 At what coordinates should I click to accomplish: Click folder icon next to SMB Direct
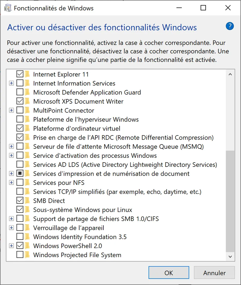pos(27,200)
